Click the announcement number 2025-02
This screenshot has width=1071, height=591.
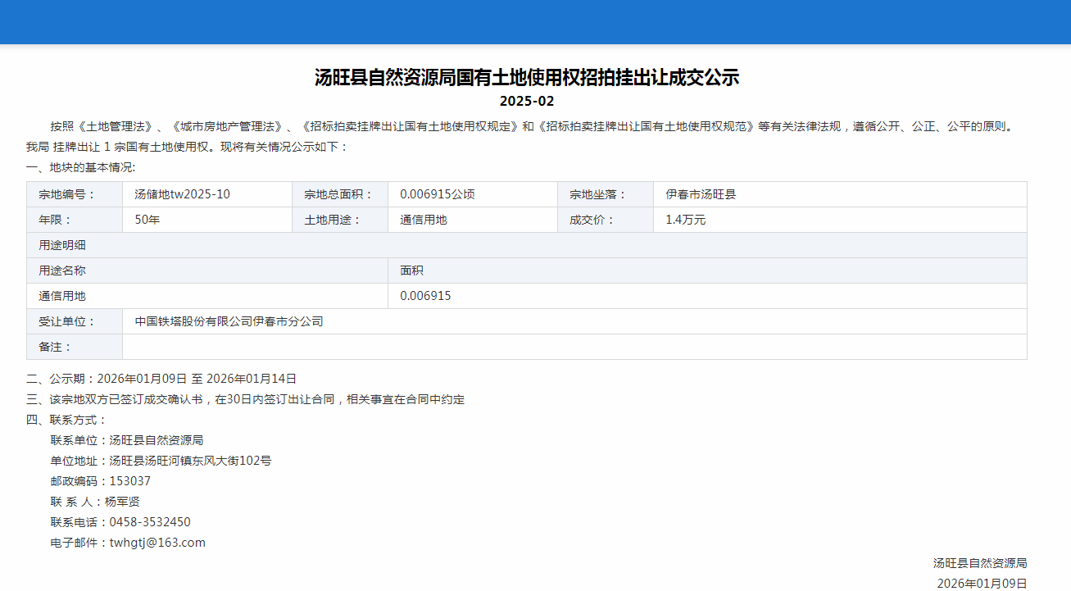pyautogui.click(x=527, y=102)
